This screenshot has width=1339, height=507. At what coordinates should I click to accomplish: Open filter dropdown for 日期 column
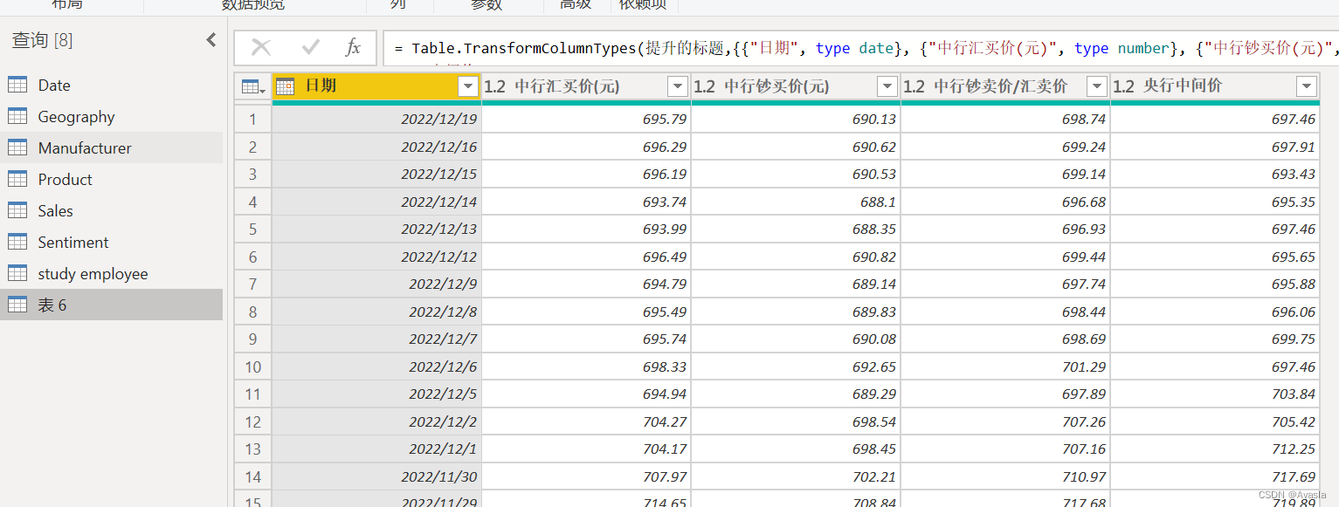(x=468, y=86)
